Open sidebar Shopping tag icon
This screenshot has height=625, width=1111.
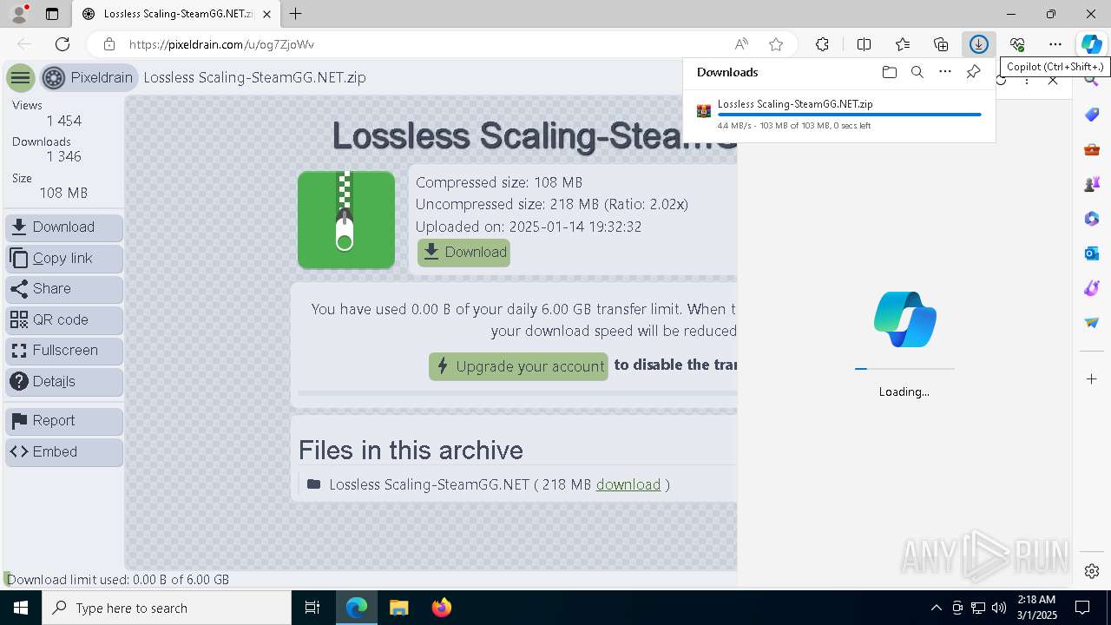1092,115
